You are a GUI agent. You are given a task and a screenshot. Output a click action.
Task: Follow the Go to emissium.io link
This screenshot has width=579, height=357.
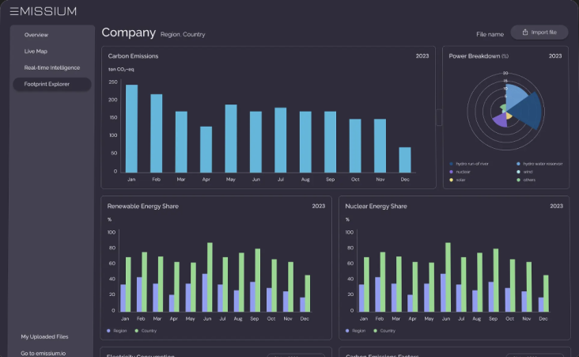coord(44,352)
